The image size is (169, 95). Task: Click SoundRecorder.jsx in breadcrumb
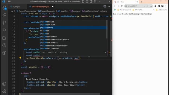(x=27, y=11)
